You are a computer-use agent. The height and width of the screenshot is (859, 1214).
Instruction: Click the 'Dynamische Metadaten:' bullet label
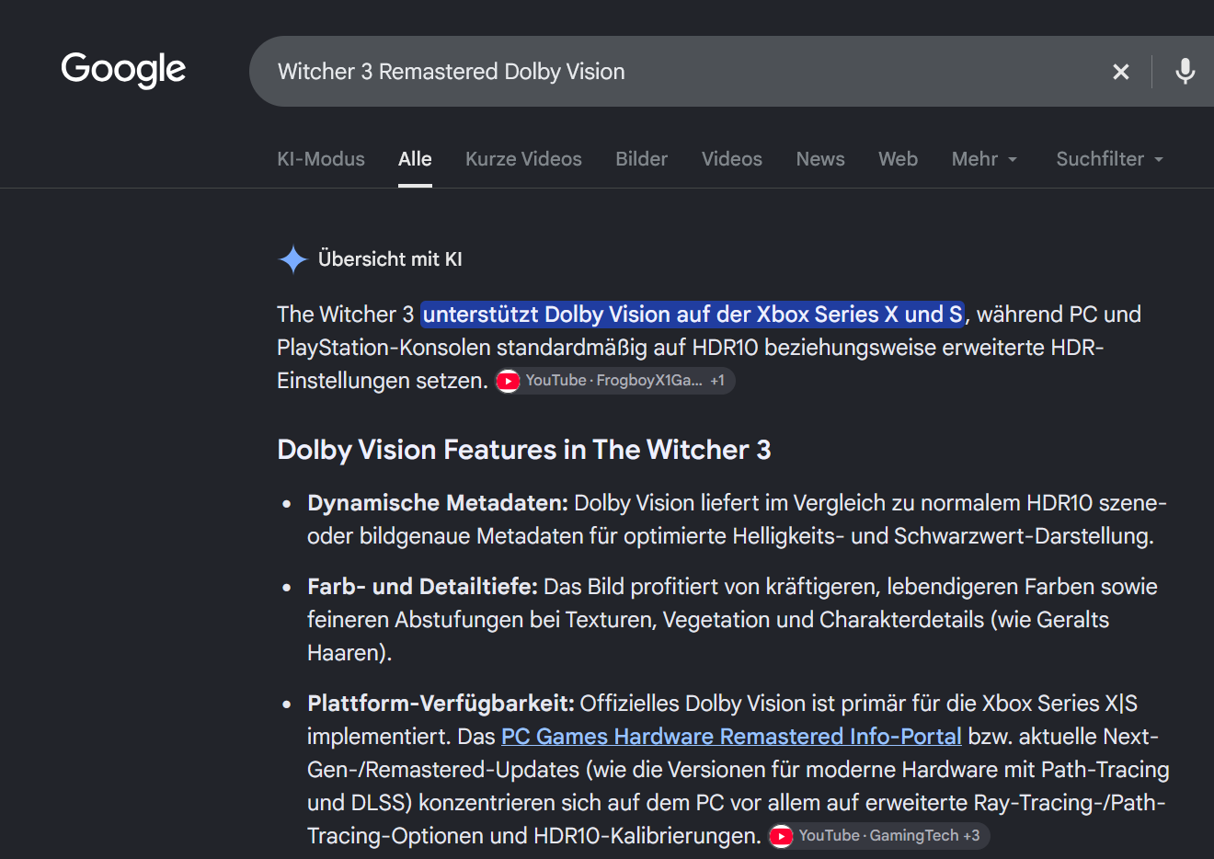[438, 503]
